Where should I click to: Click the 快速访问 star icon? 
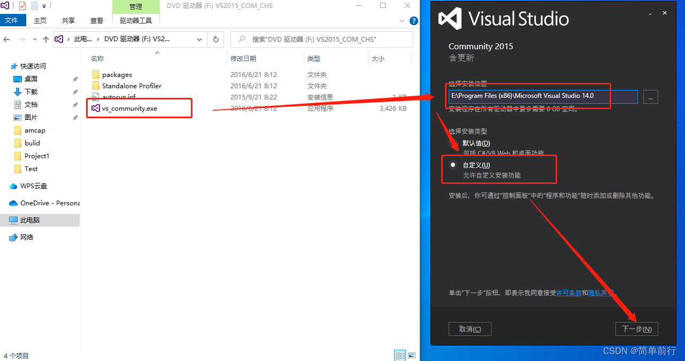tap(14, 66)
